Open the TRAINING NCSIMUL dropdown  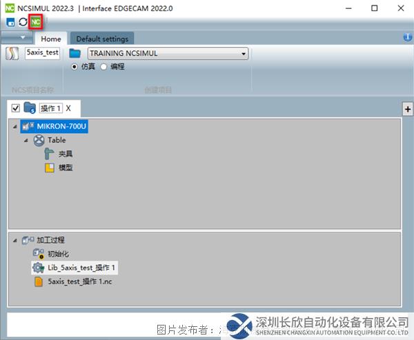coord(244,54)
